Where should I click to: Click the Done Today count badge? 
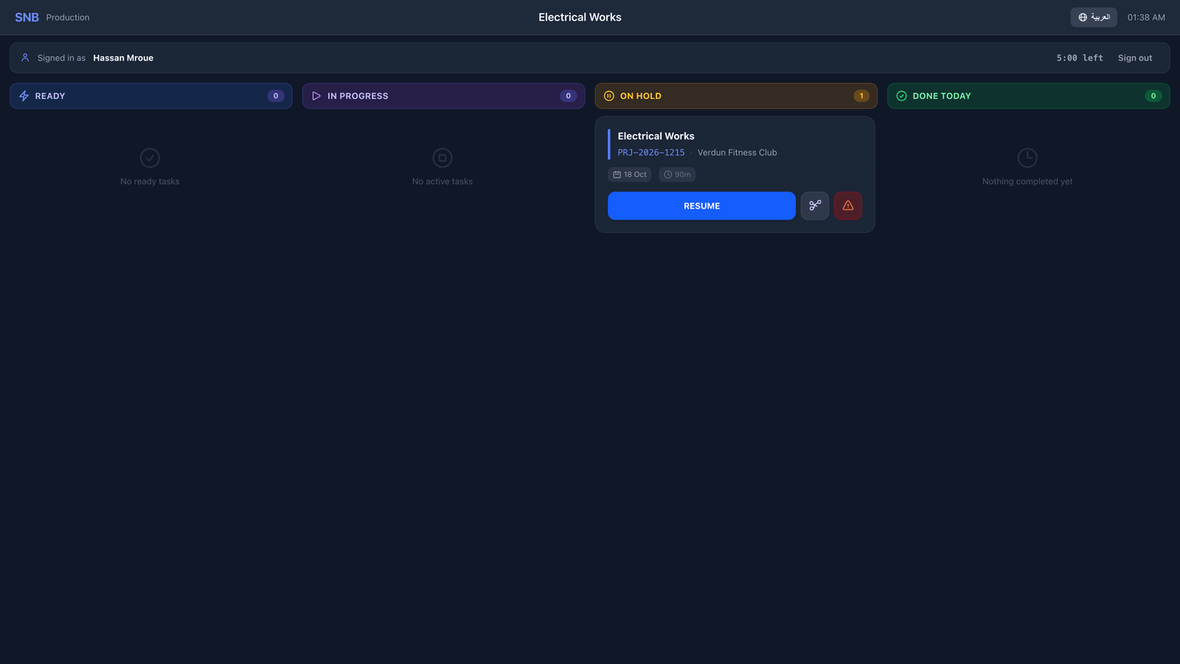tap(1153, 96)
